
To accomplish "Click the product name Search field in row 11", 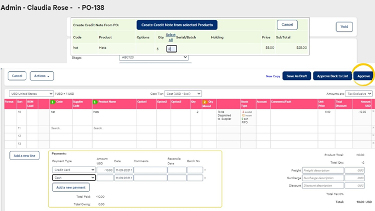I will click(115, 128).
